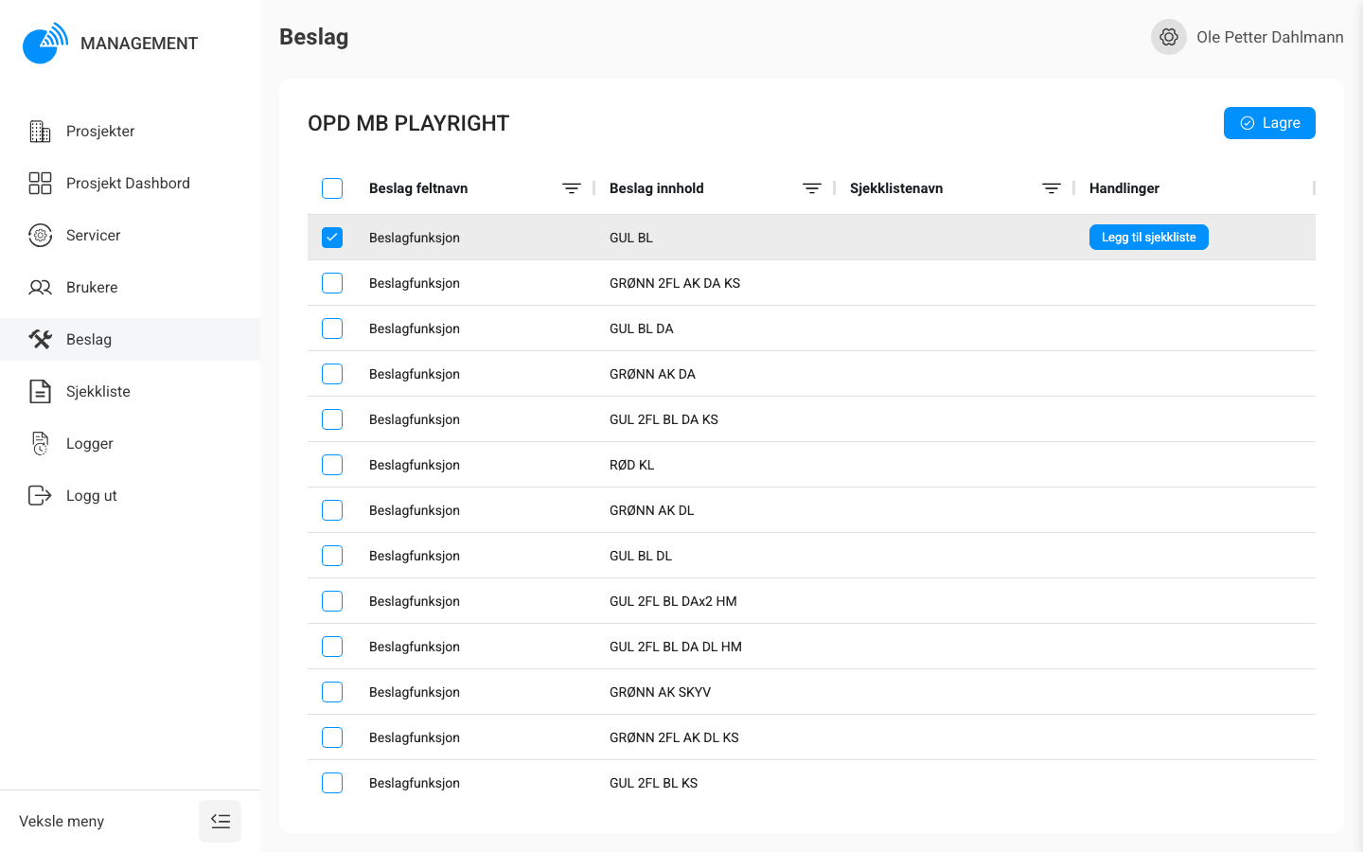Viewport: 1363px width, 852px height.
Task: Click the GUL BL DA cell text
Action: 642,328
